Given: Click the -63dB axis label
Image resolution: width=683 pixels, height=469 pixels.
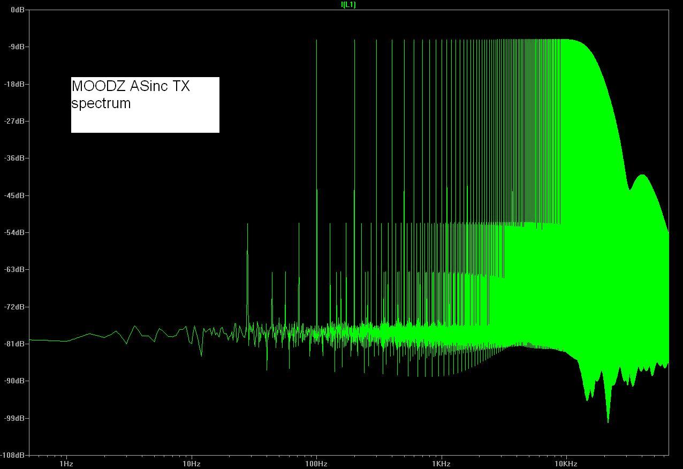Looking at the screenshot, I should pos(14,269).
